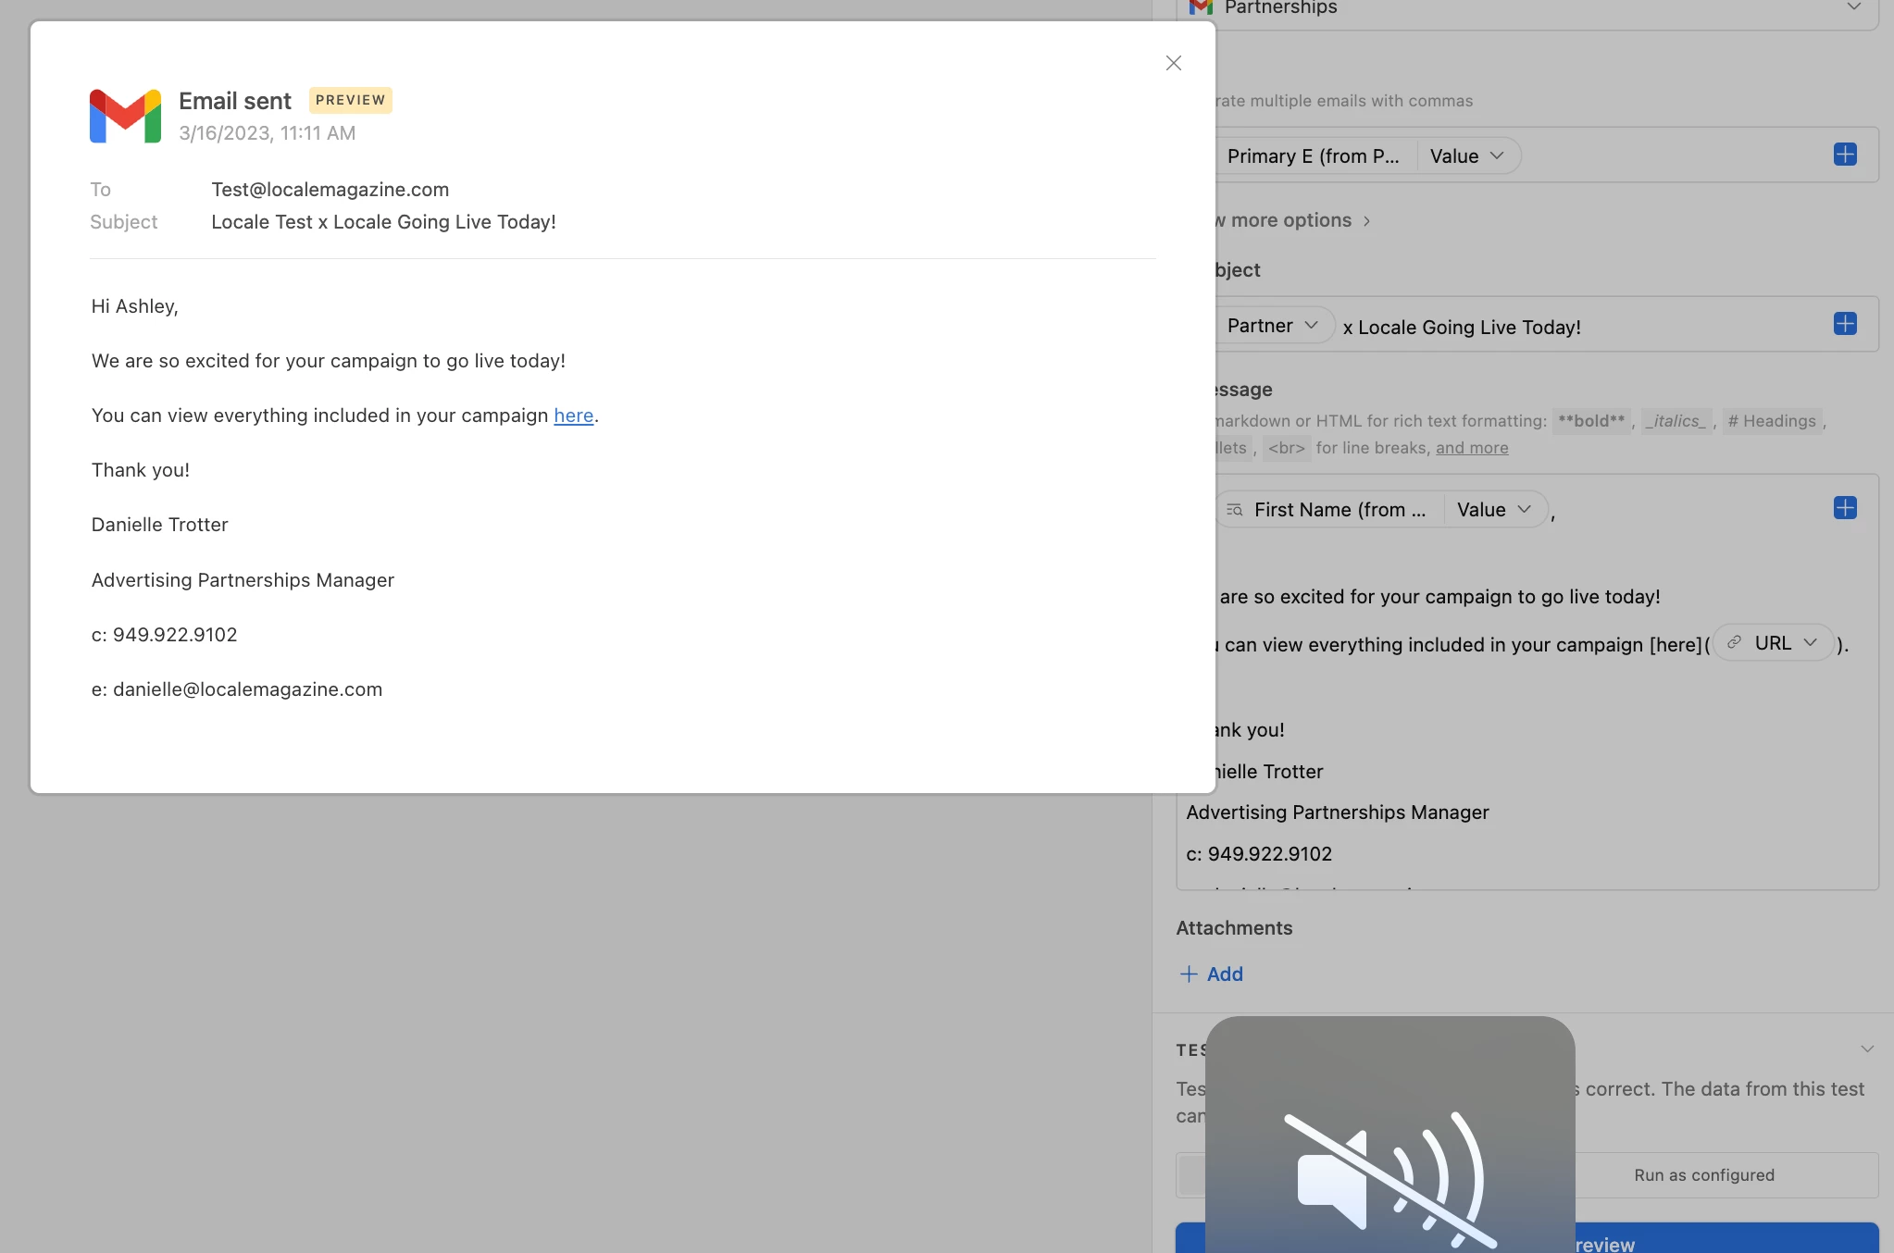This screenshot has height=1253, width=1894.
Task: Click the lookup icon on First Name token
Action: [x=1234, y=510]
